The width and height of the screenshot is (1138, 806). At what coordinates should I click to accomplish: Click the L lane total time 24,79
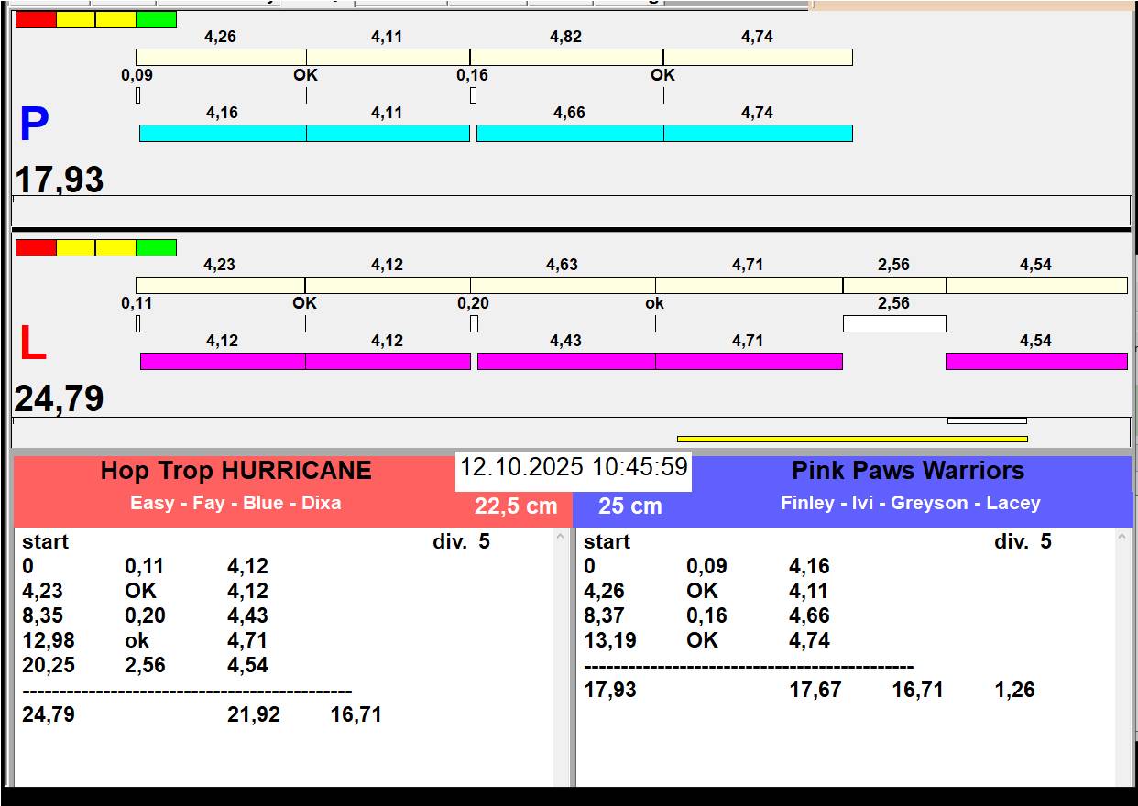[x=60, y=399]
